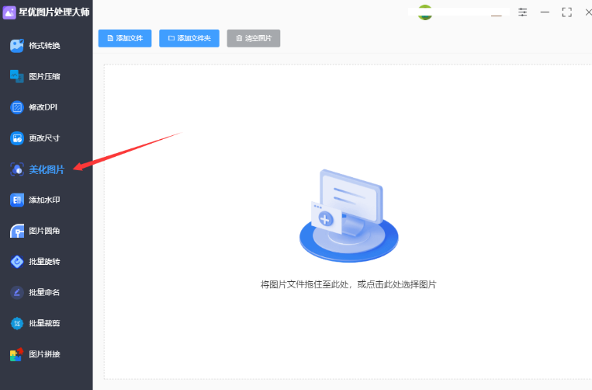Click the 星优图片处理大师 title text

tap(54, 12)
